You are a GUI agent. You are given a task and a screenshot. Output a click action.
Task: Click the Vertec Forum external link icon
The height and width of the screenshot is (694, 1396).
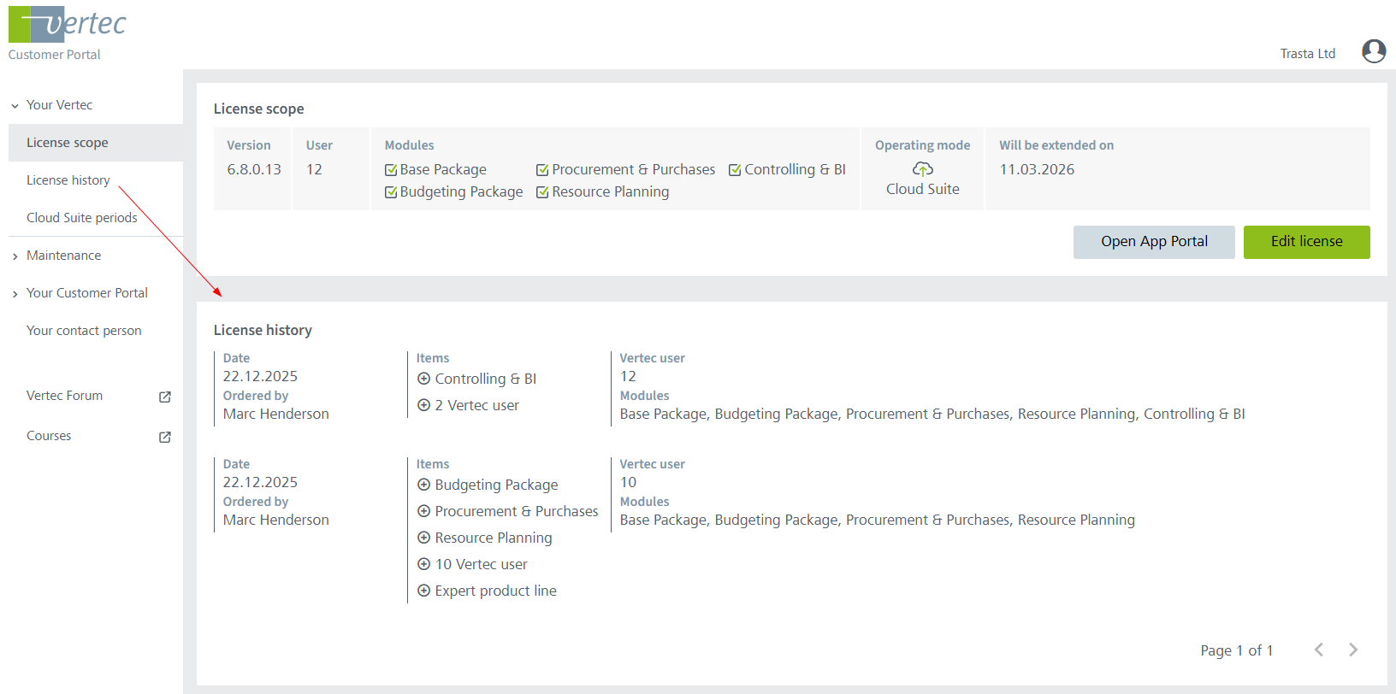[165, 397]
